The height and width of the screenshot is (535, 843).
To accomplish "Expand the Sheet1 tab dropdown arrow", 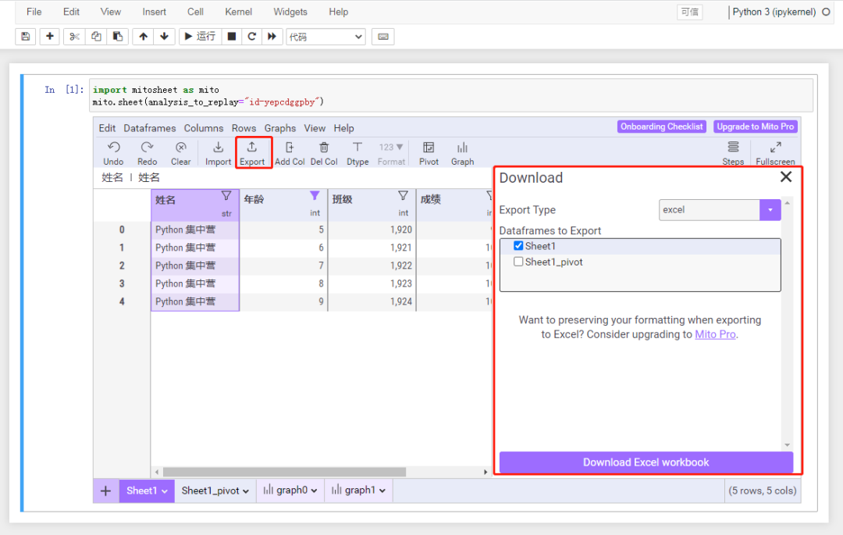I will [165, 491].
